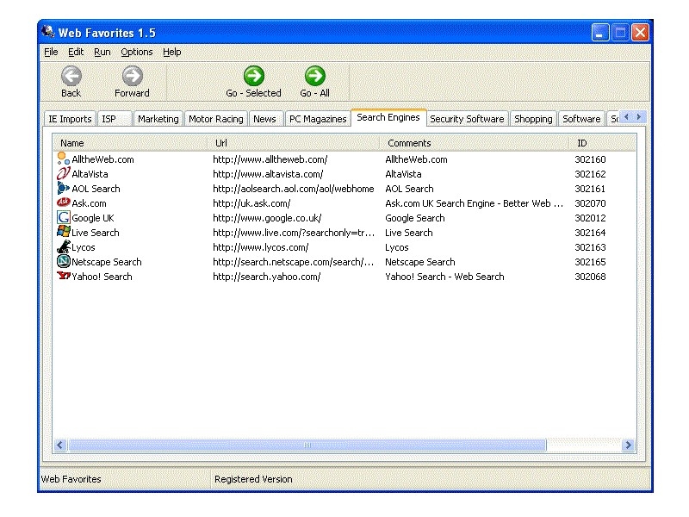This screenshot has width=689, height=517.
Task: Click the Forward arrow icon
Action: (x=133, y=76)
